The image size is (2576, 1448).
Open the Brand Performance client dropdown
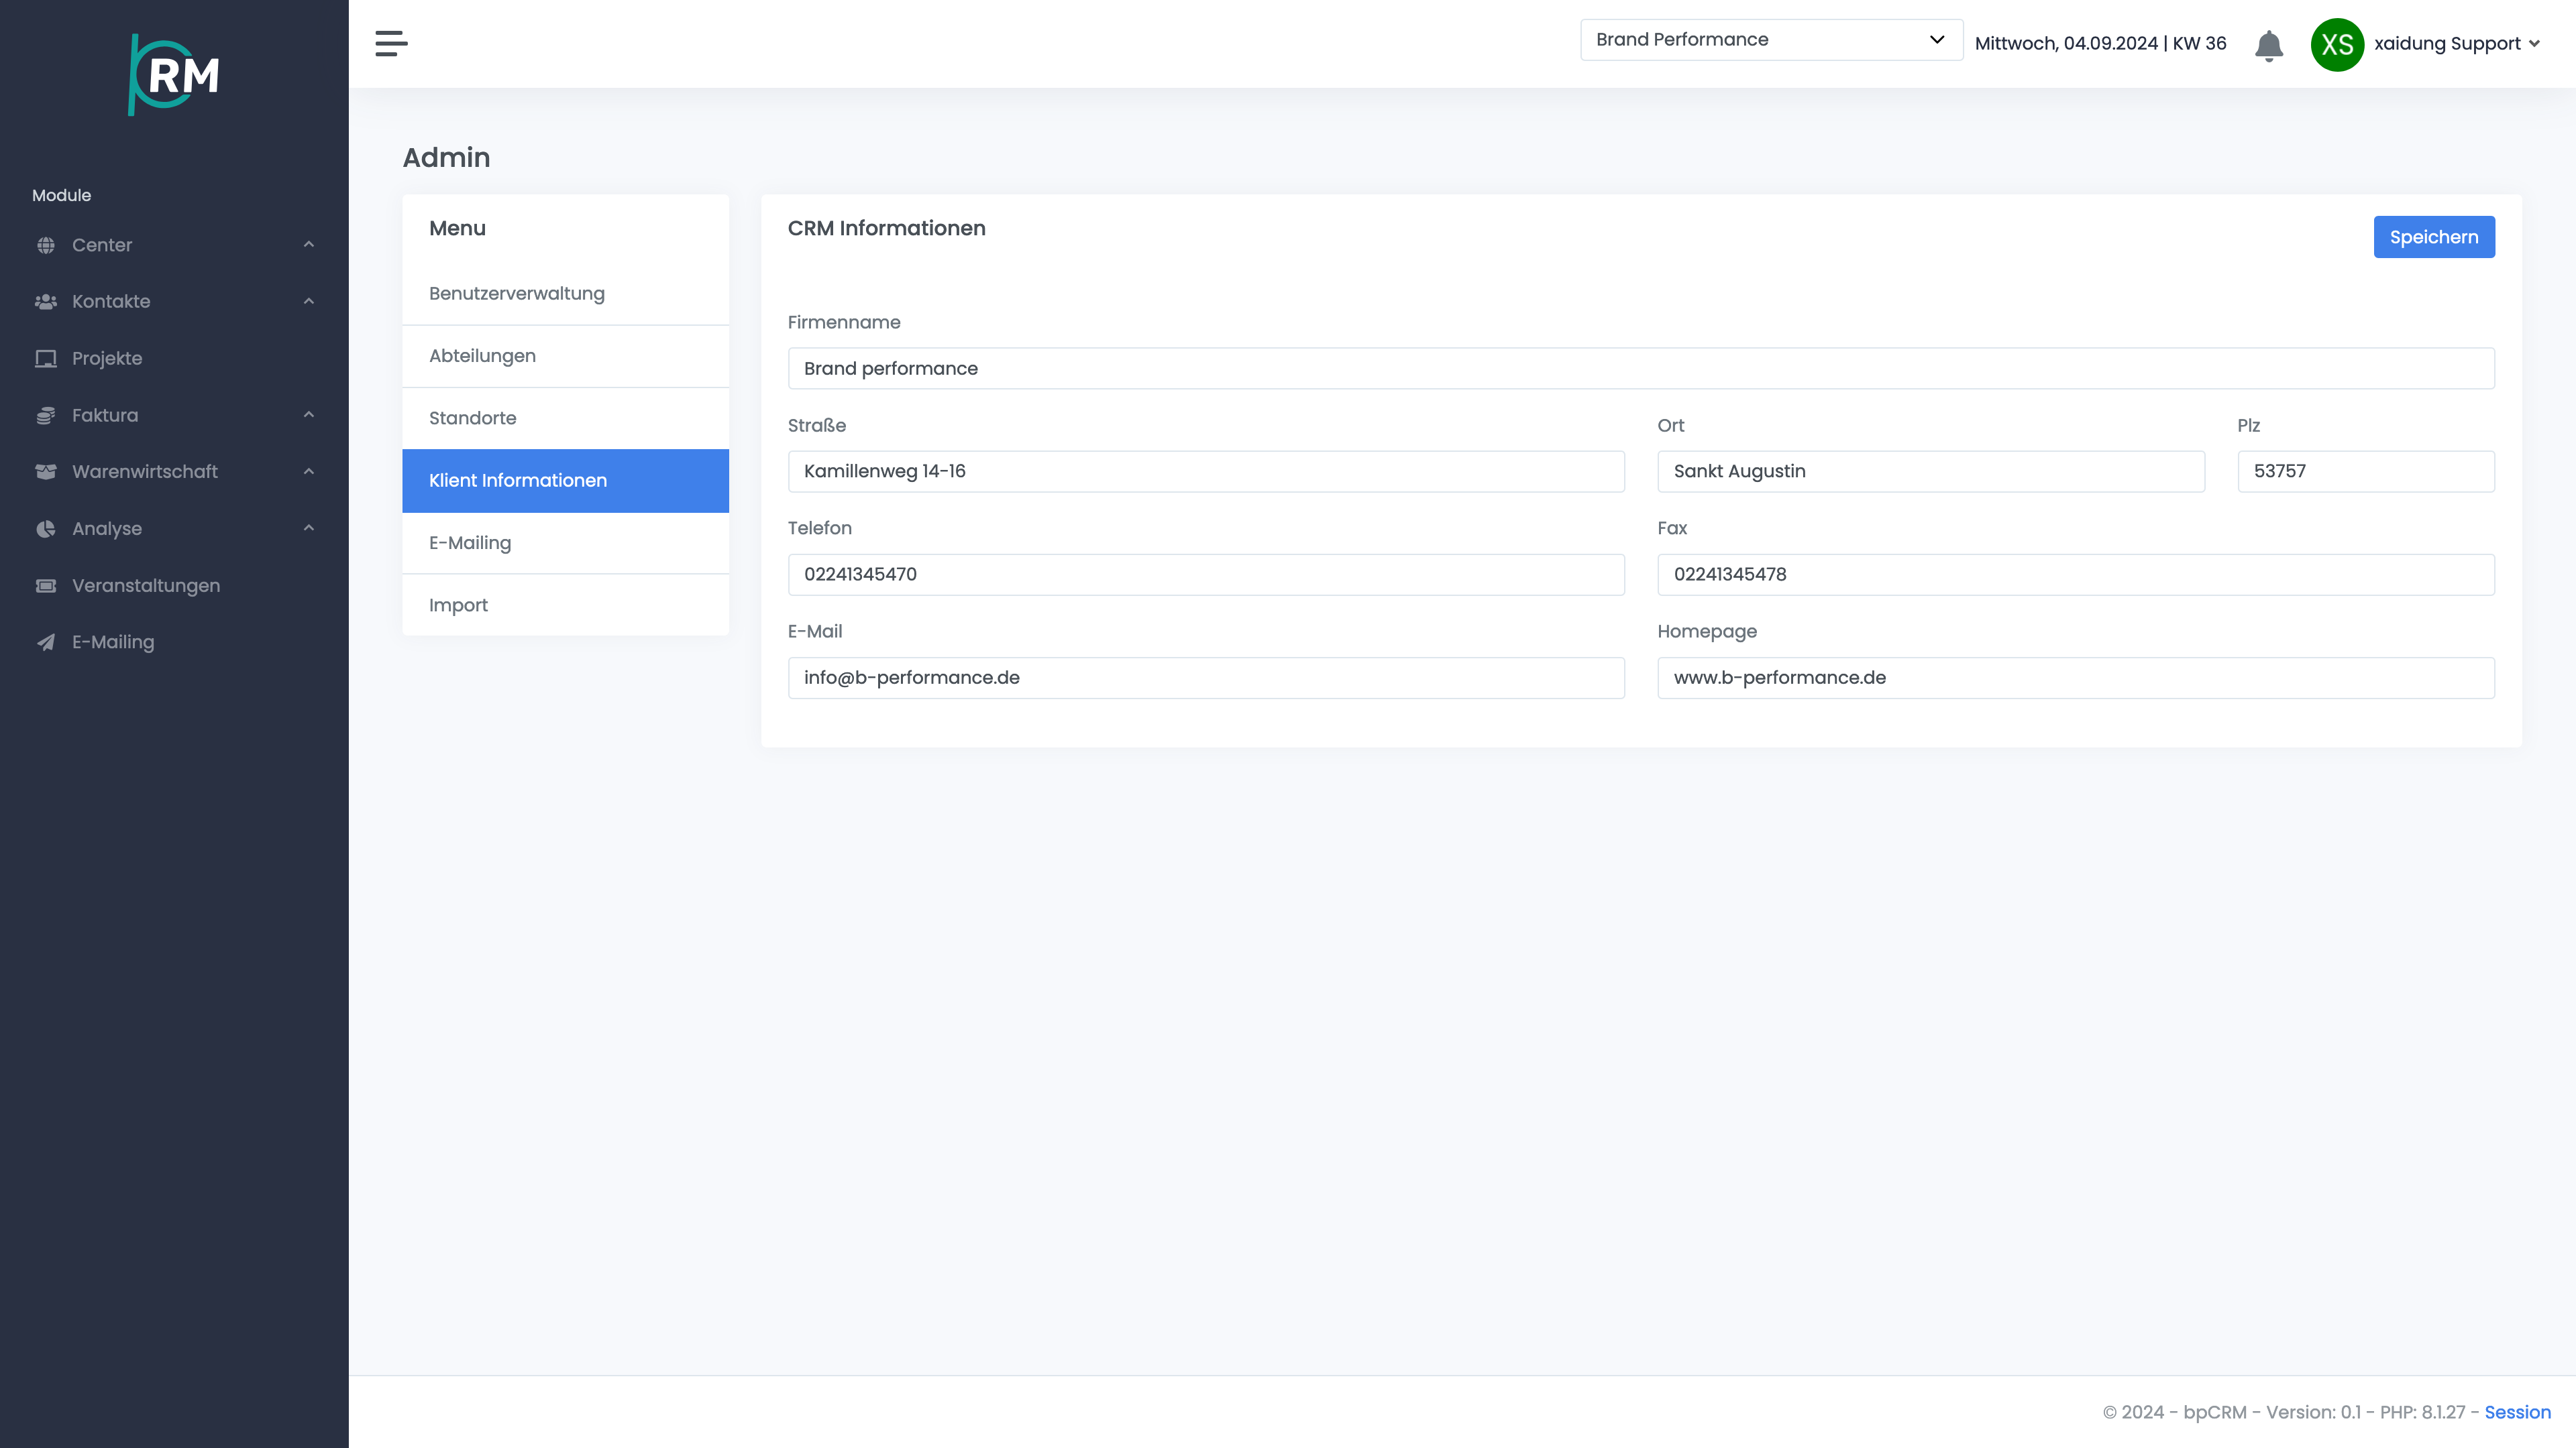click(x=1771, y=40)
